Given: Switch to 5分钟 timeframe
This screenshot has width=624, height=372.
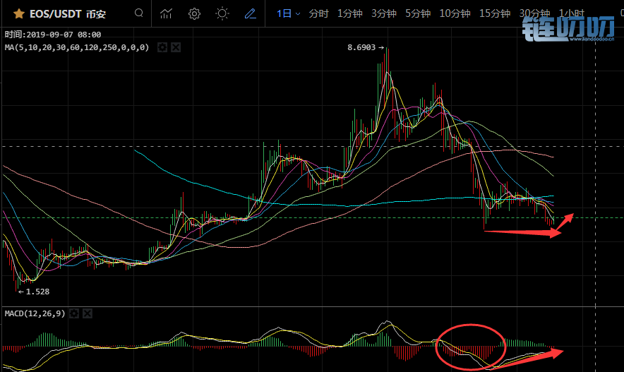Looking at the screenshot, I should click(x=418, y=14).
